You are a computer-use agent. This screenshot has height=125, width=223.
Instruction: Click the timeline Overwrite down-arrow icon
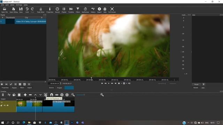click(40, 95)
